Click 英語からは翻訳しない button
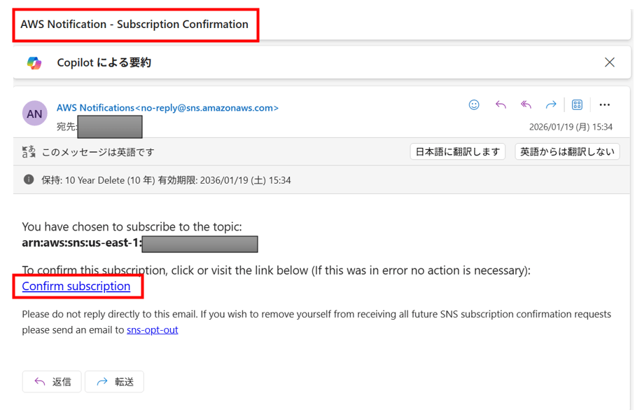The height and width of the screenshot is (417, 635). pos(567,151)
